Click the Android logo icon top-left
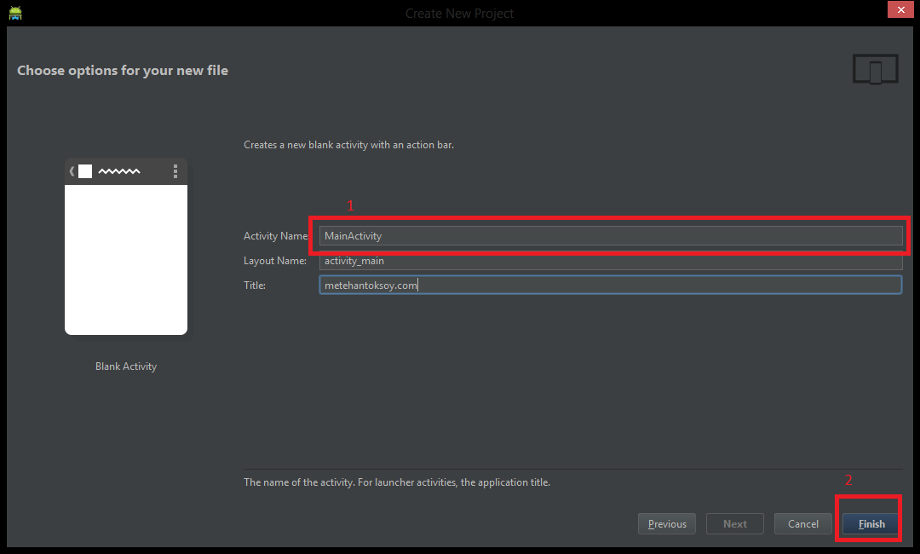 click(x=14, y=12)
